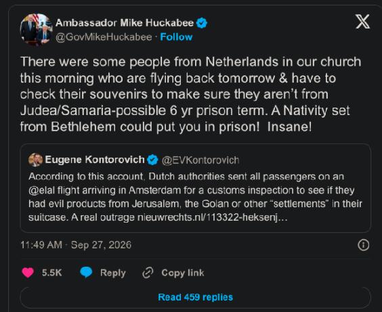Open Eugene Kontorovich's small avatar
Image resolution: width=382 pixels, height=312 pixels.
36,160
